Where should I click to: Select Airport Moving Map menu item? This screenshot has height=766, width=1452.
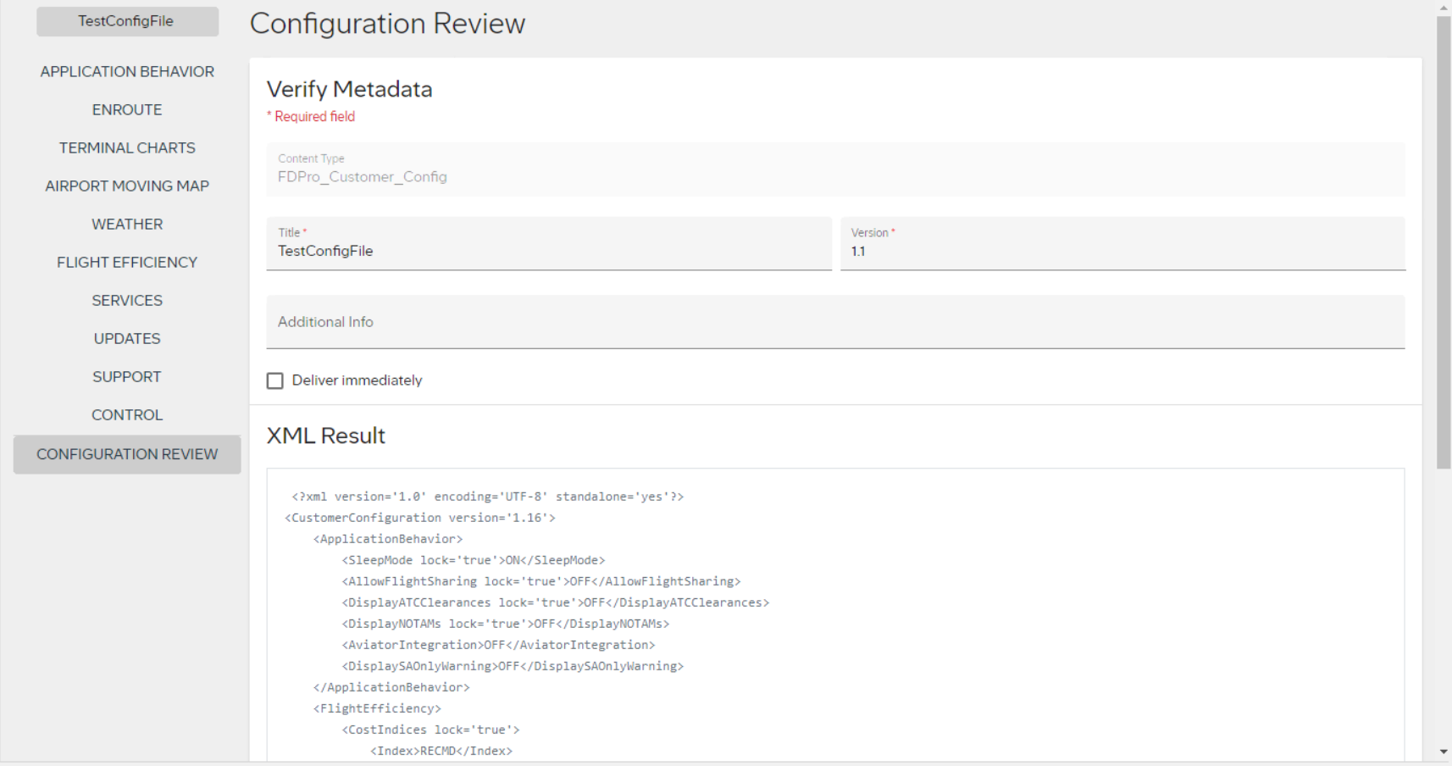[127, 186]
